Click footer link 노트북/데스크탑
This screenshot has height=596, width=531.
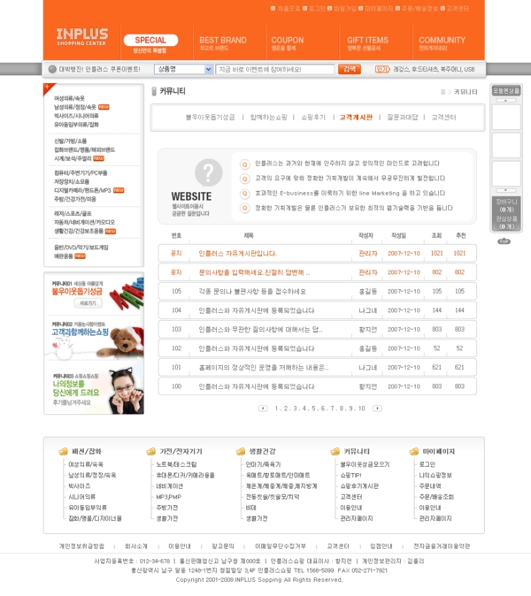176,464
